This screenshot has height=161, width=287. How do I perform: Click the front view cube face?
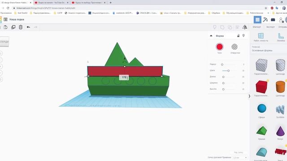tap(4, 42)
